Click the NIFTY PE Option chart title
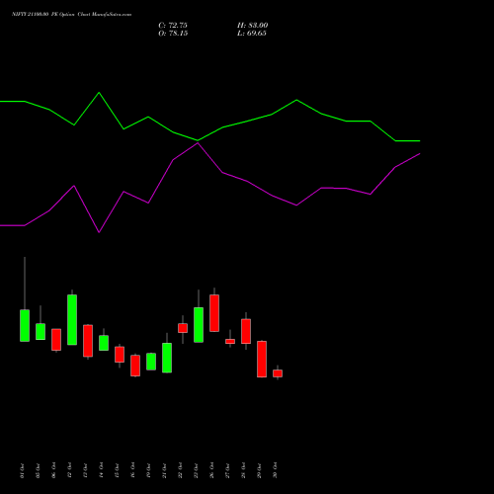The image size is (494, 494). [x=71, y=14]
